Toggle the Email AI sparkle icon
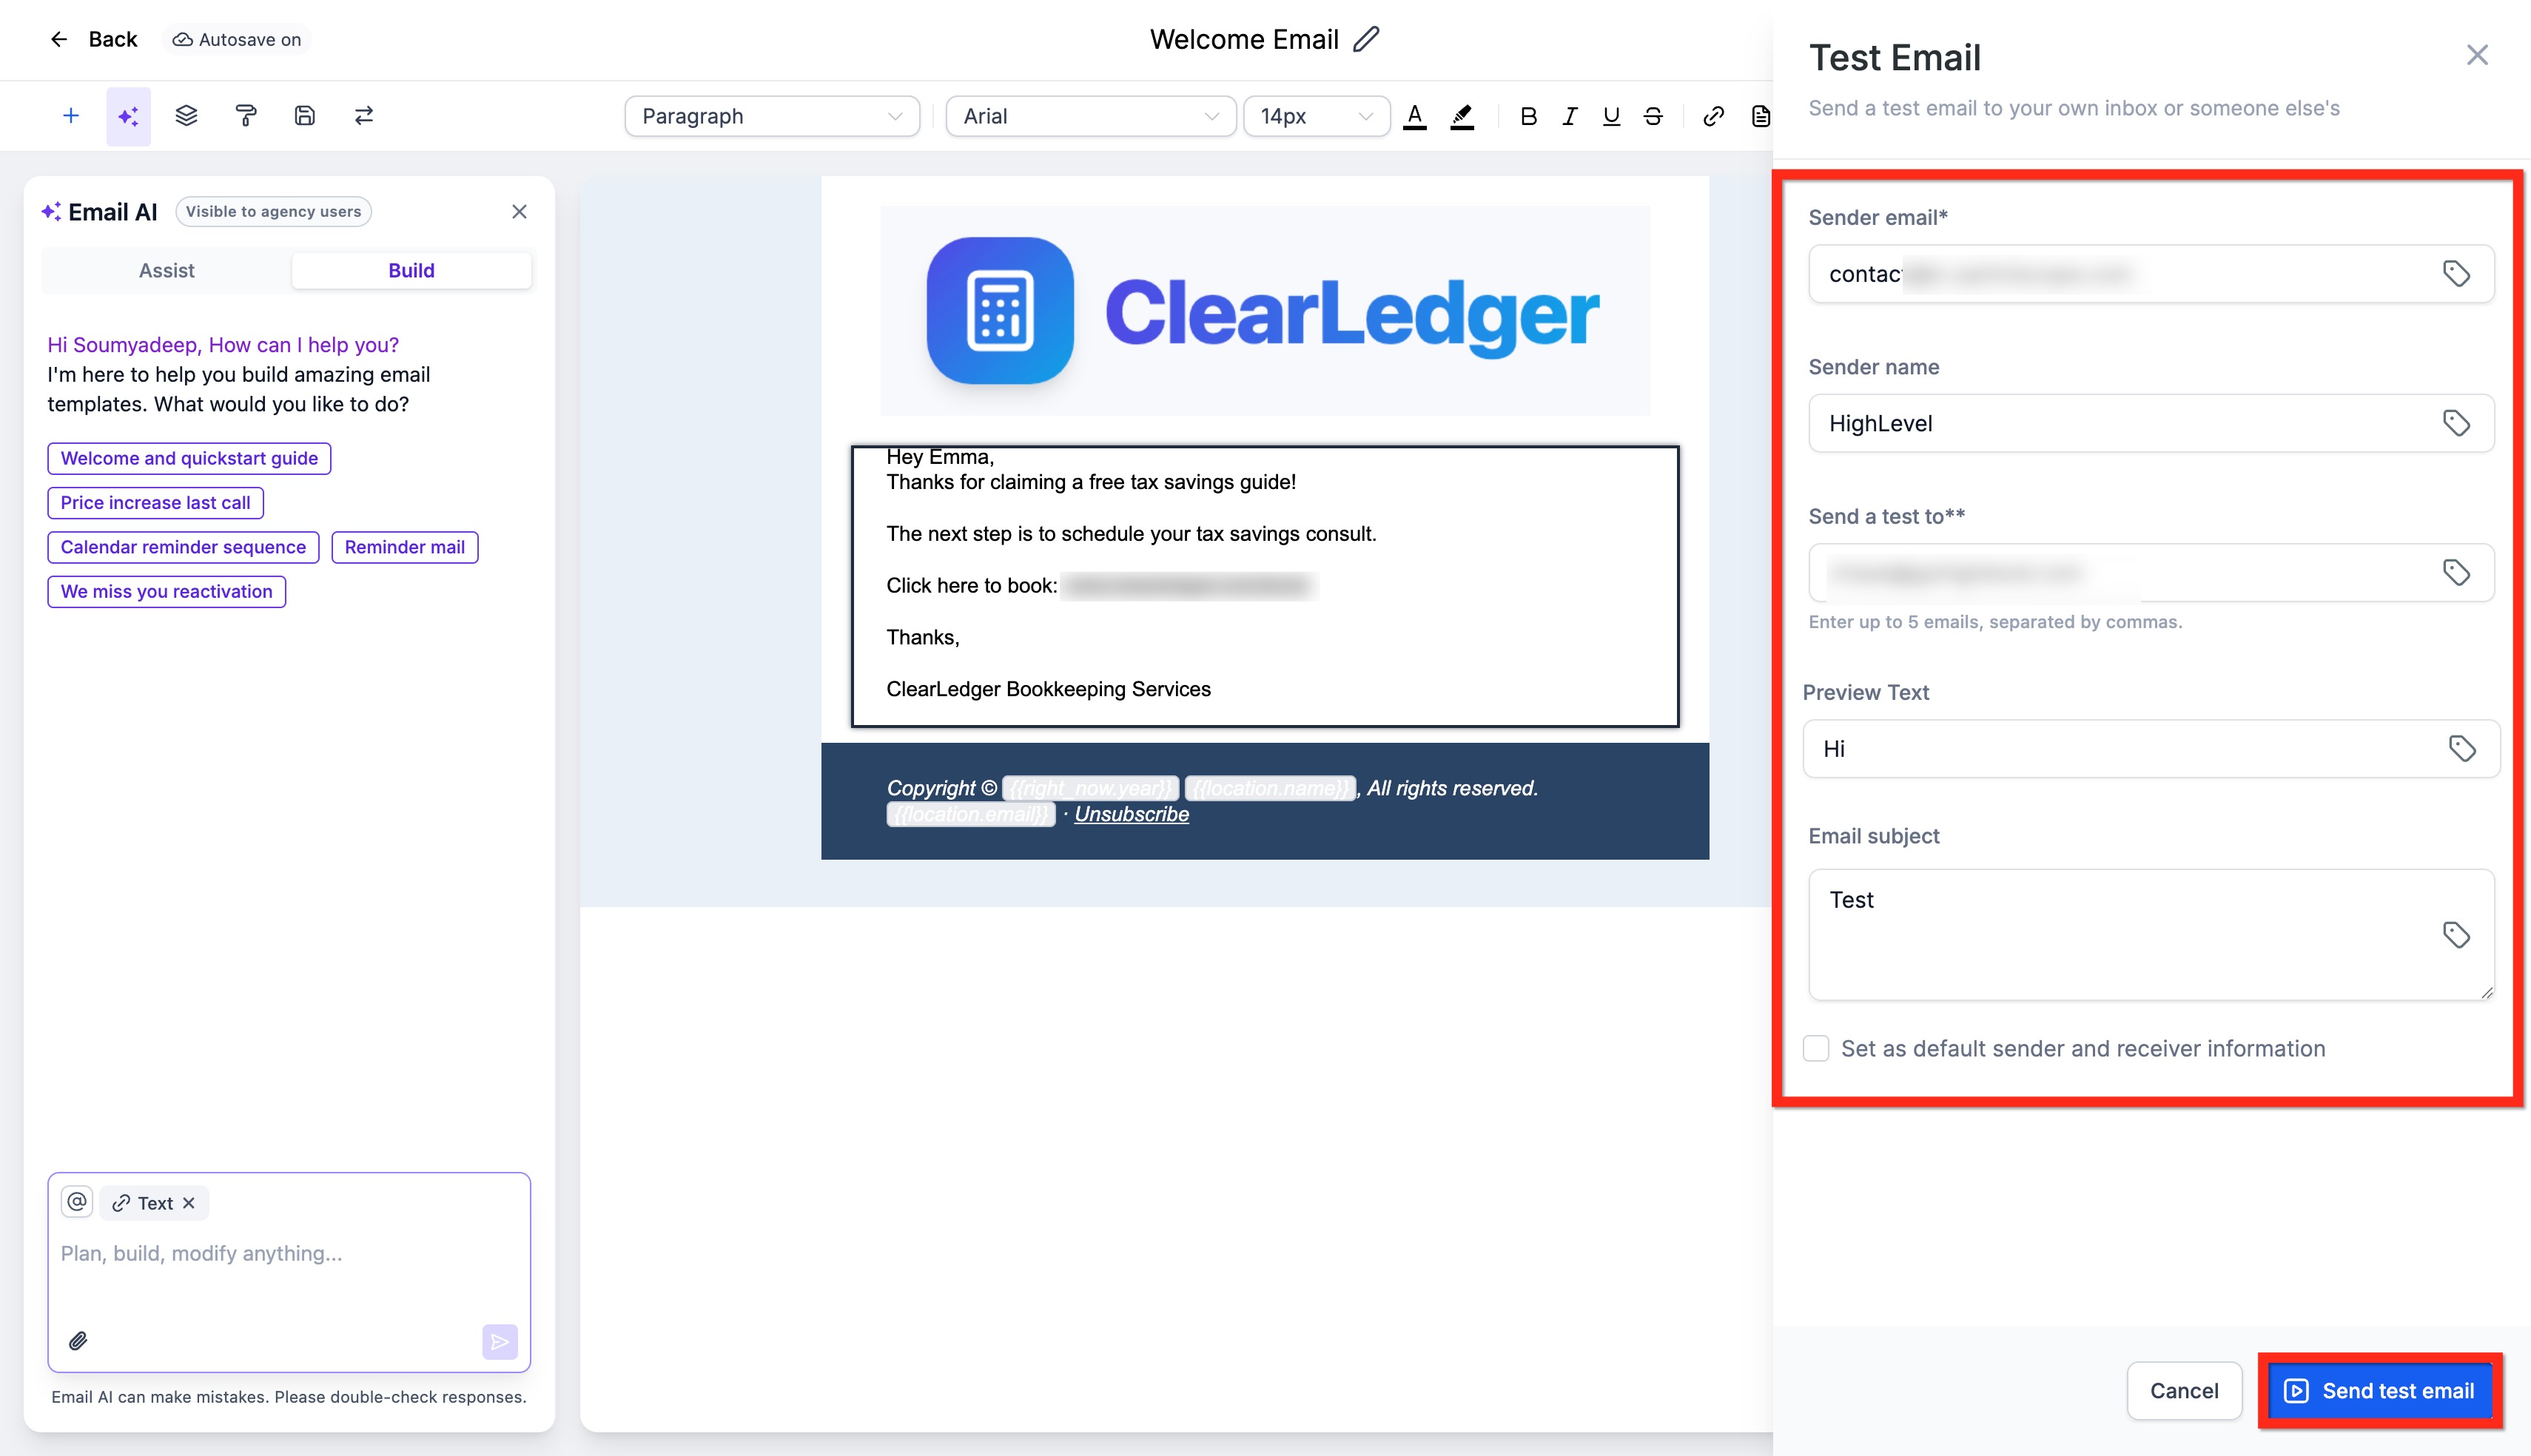This screenshot has height=1456, width=2531. click(x=129, y=116)
